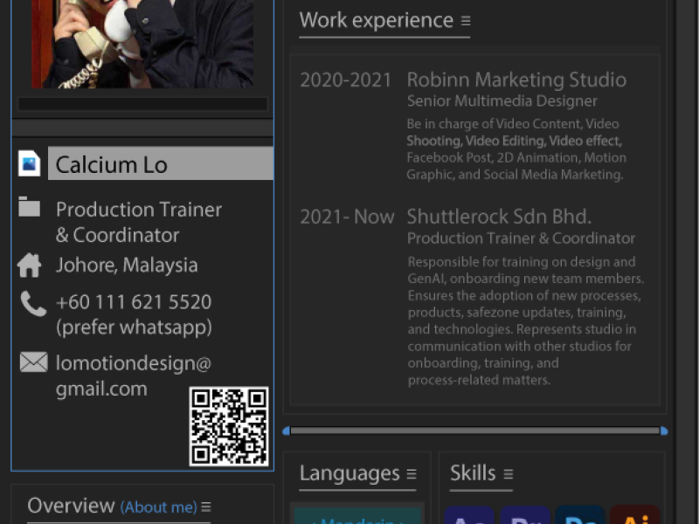Open the Overview panel menu

point(206,507)
